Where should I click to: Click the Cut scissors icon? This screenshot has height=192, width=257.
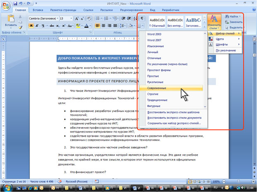point(20,17)
